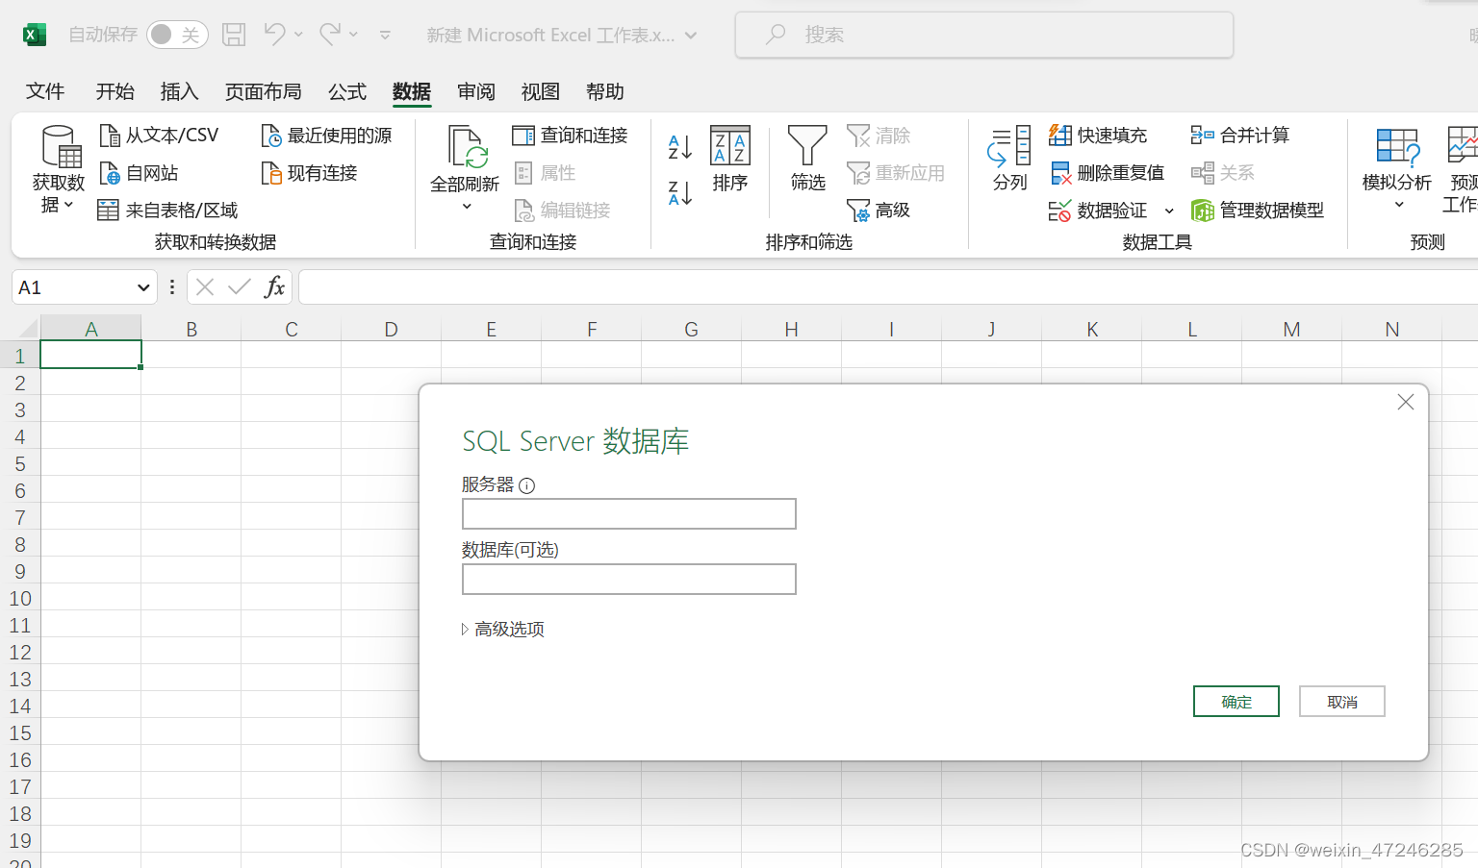The image size is (1478, 868).
Task: Open the Name Box dropdown
Action: coord(143,287)
